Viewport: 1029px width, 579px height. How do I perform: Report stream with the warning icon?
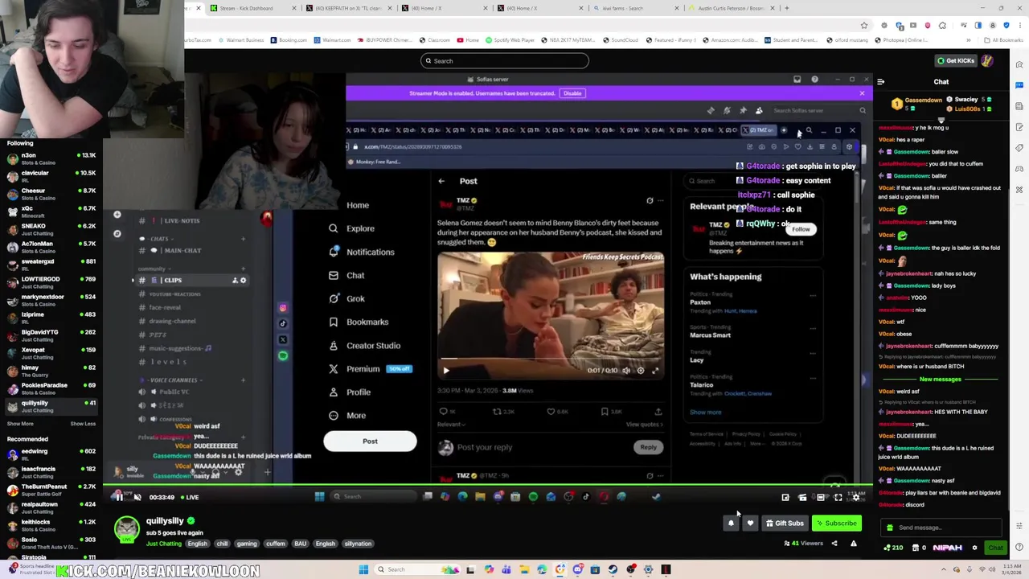853,544
